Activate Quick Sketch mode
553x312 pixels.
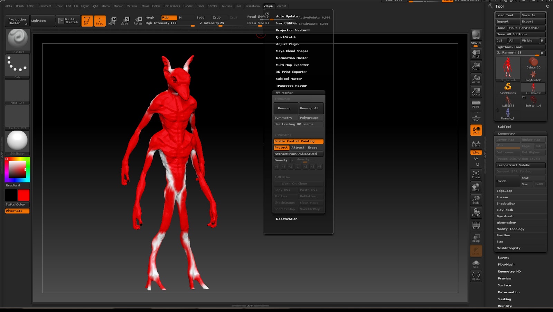(x=68, y=21)
